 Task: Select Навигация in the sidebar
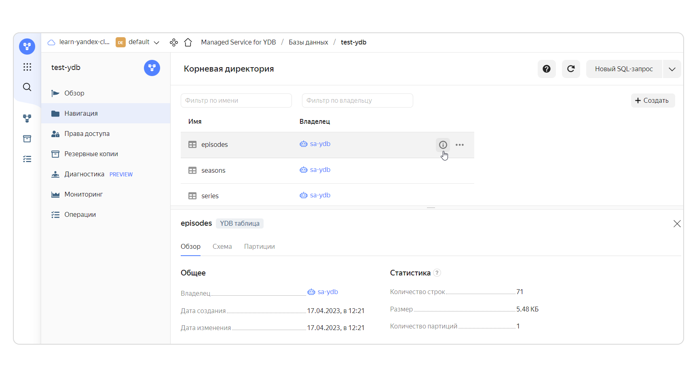coord(106,113)
